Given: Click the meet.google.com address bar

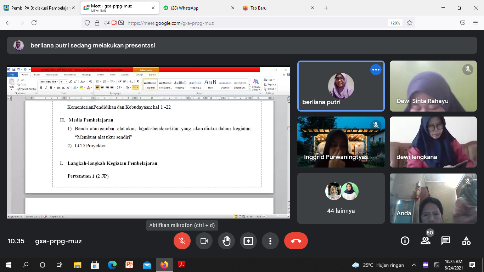Looking at the screenshot, I should coord(248,23).
